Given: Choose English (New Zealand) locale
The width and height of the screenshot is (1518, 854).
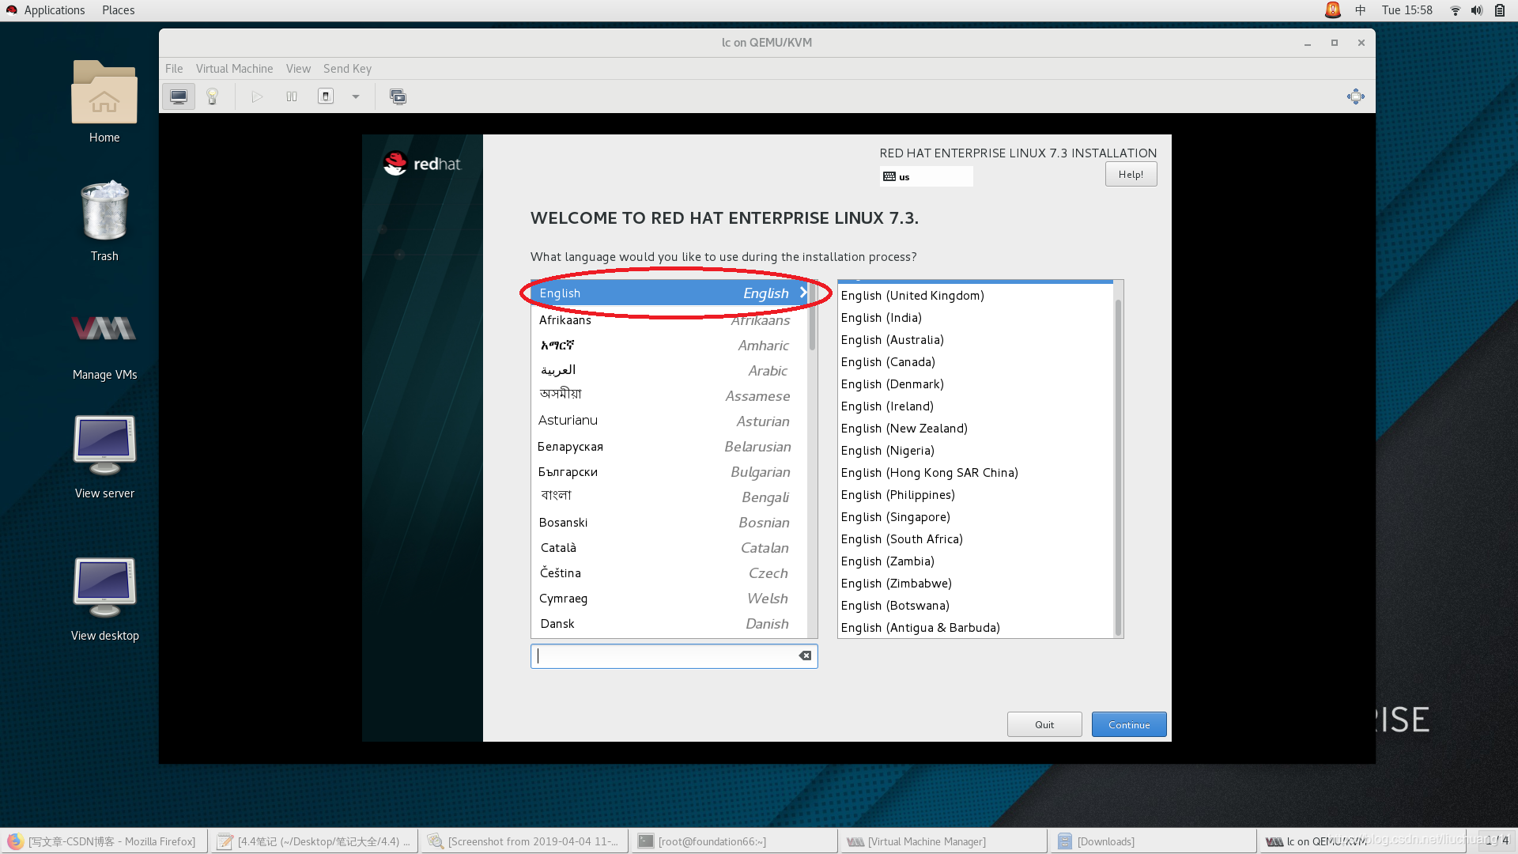Looking at the screenshot, I should point(975,429).
